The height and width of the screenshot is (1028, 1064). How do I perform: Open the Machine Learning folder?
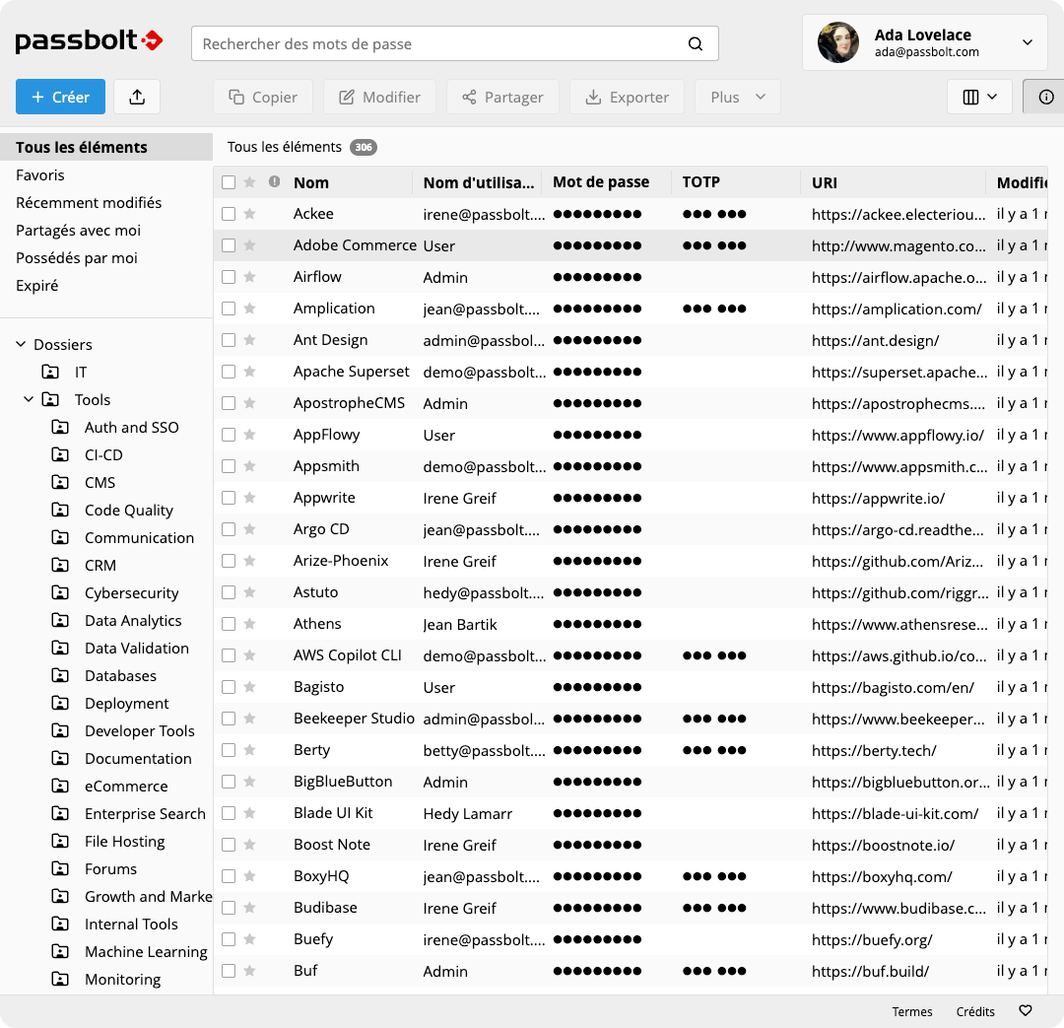click(146, 952)
